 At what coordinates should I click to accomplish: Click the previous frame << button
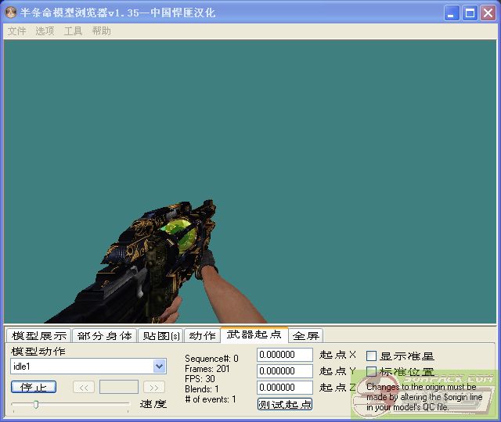[x=84, y=387]
